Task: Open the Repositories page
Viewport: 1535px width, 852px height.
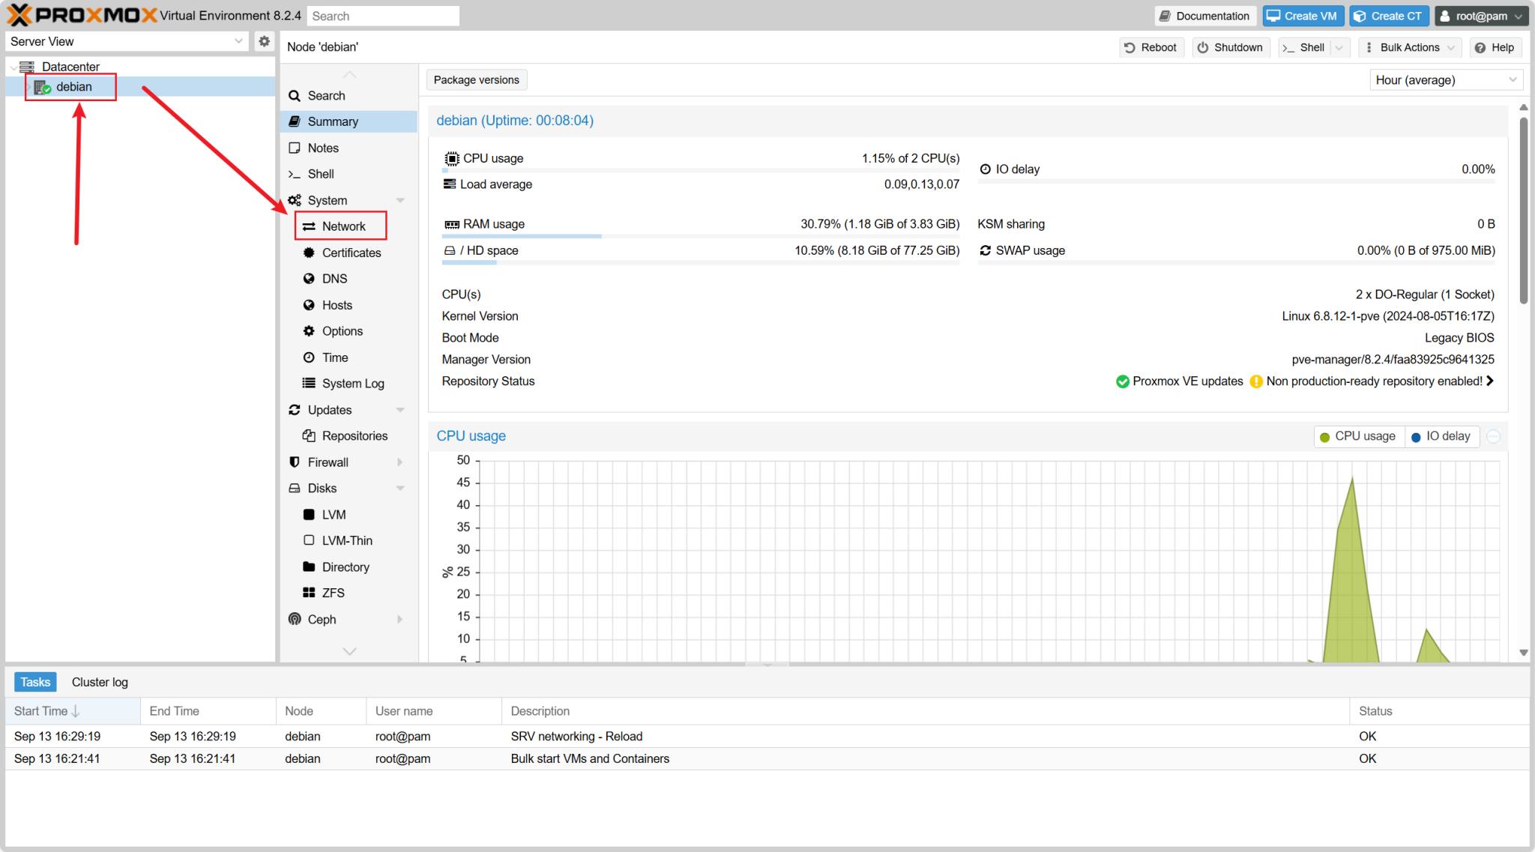Action: coord(354,436)
